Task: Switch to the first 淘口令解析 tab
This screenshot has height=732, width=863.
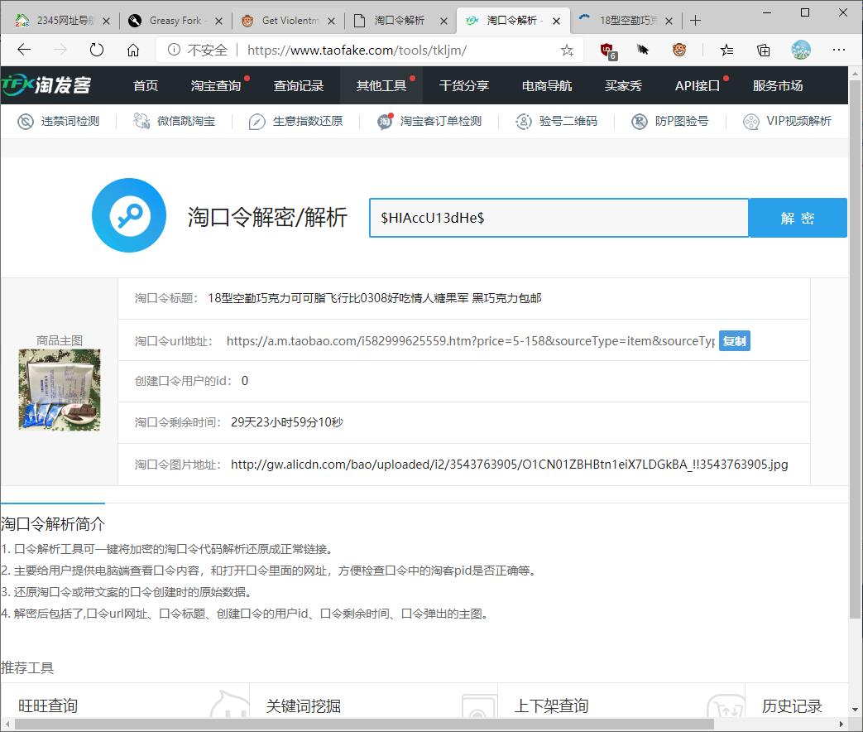Action: click(x=399, y=21)
